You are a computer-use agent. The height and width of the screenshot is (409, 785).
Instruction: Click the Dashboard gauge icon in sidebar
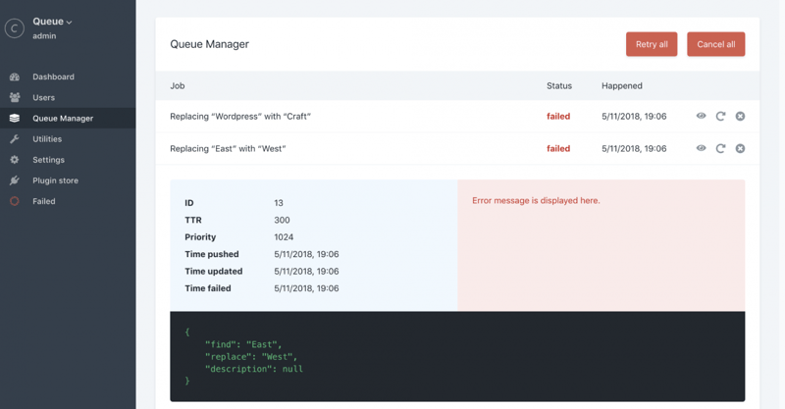(x=15, y=77)
